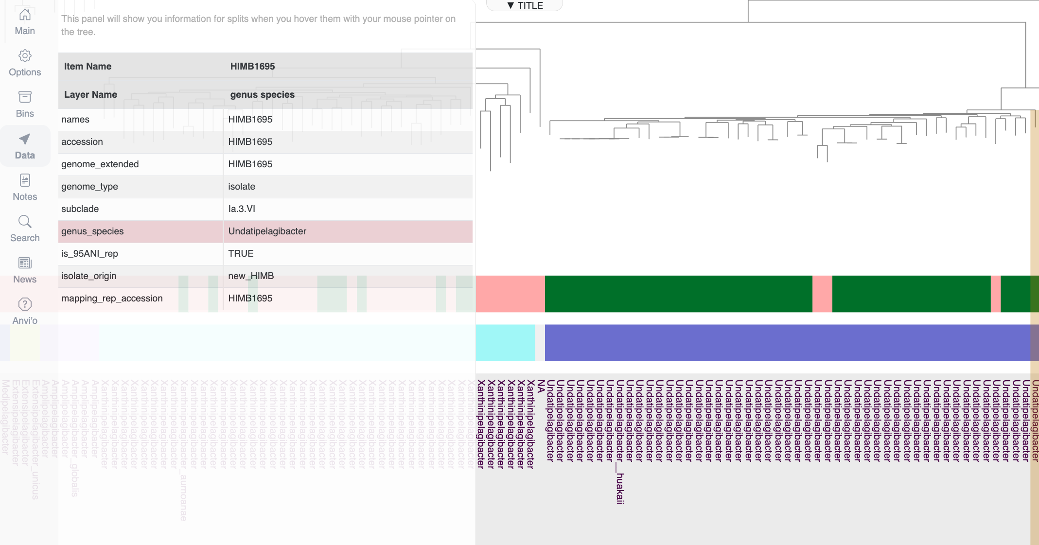This screenshot has height=545, width=1039.
Task: Click the NA item label
Action: point(541,387)
